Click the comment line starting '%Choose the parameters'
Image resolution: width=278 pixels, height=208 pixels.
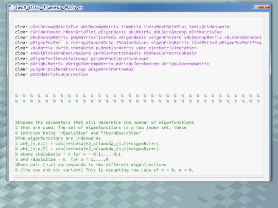click(105, 122)
